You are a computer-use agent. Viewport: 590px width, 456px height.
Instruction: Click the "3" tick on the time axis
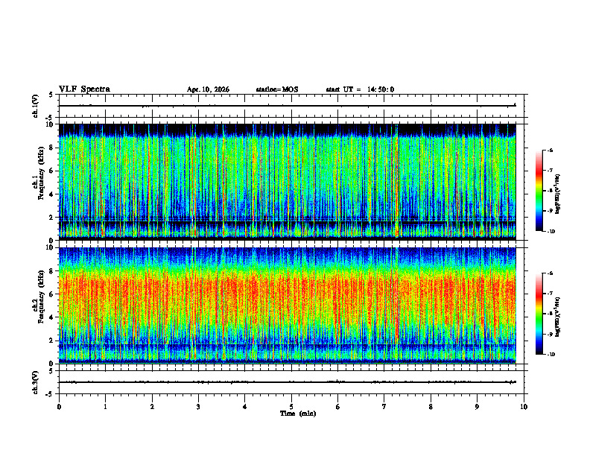click(x=198, y=407)
